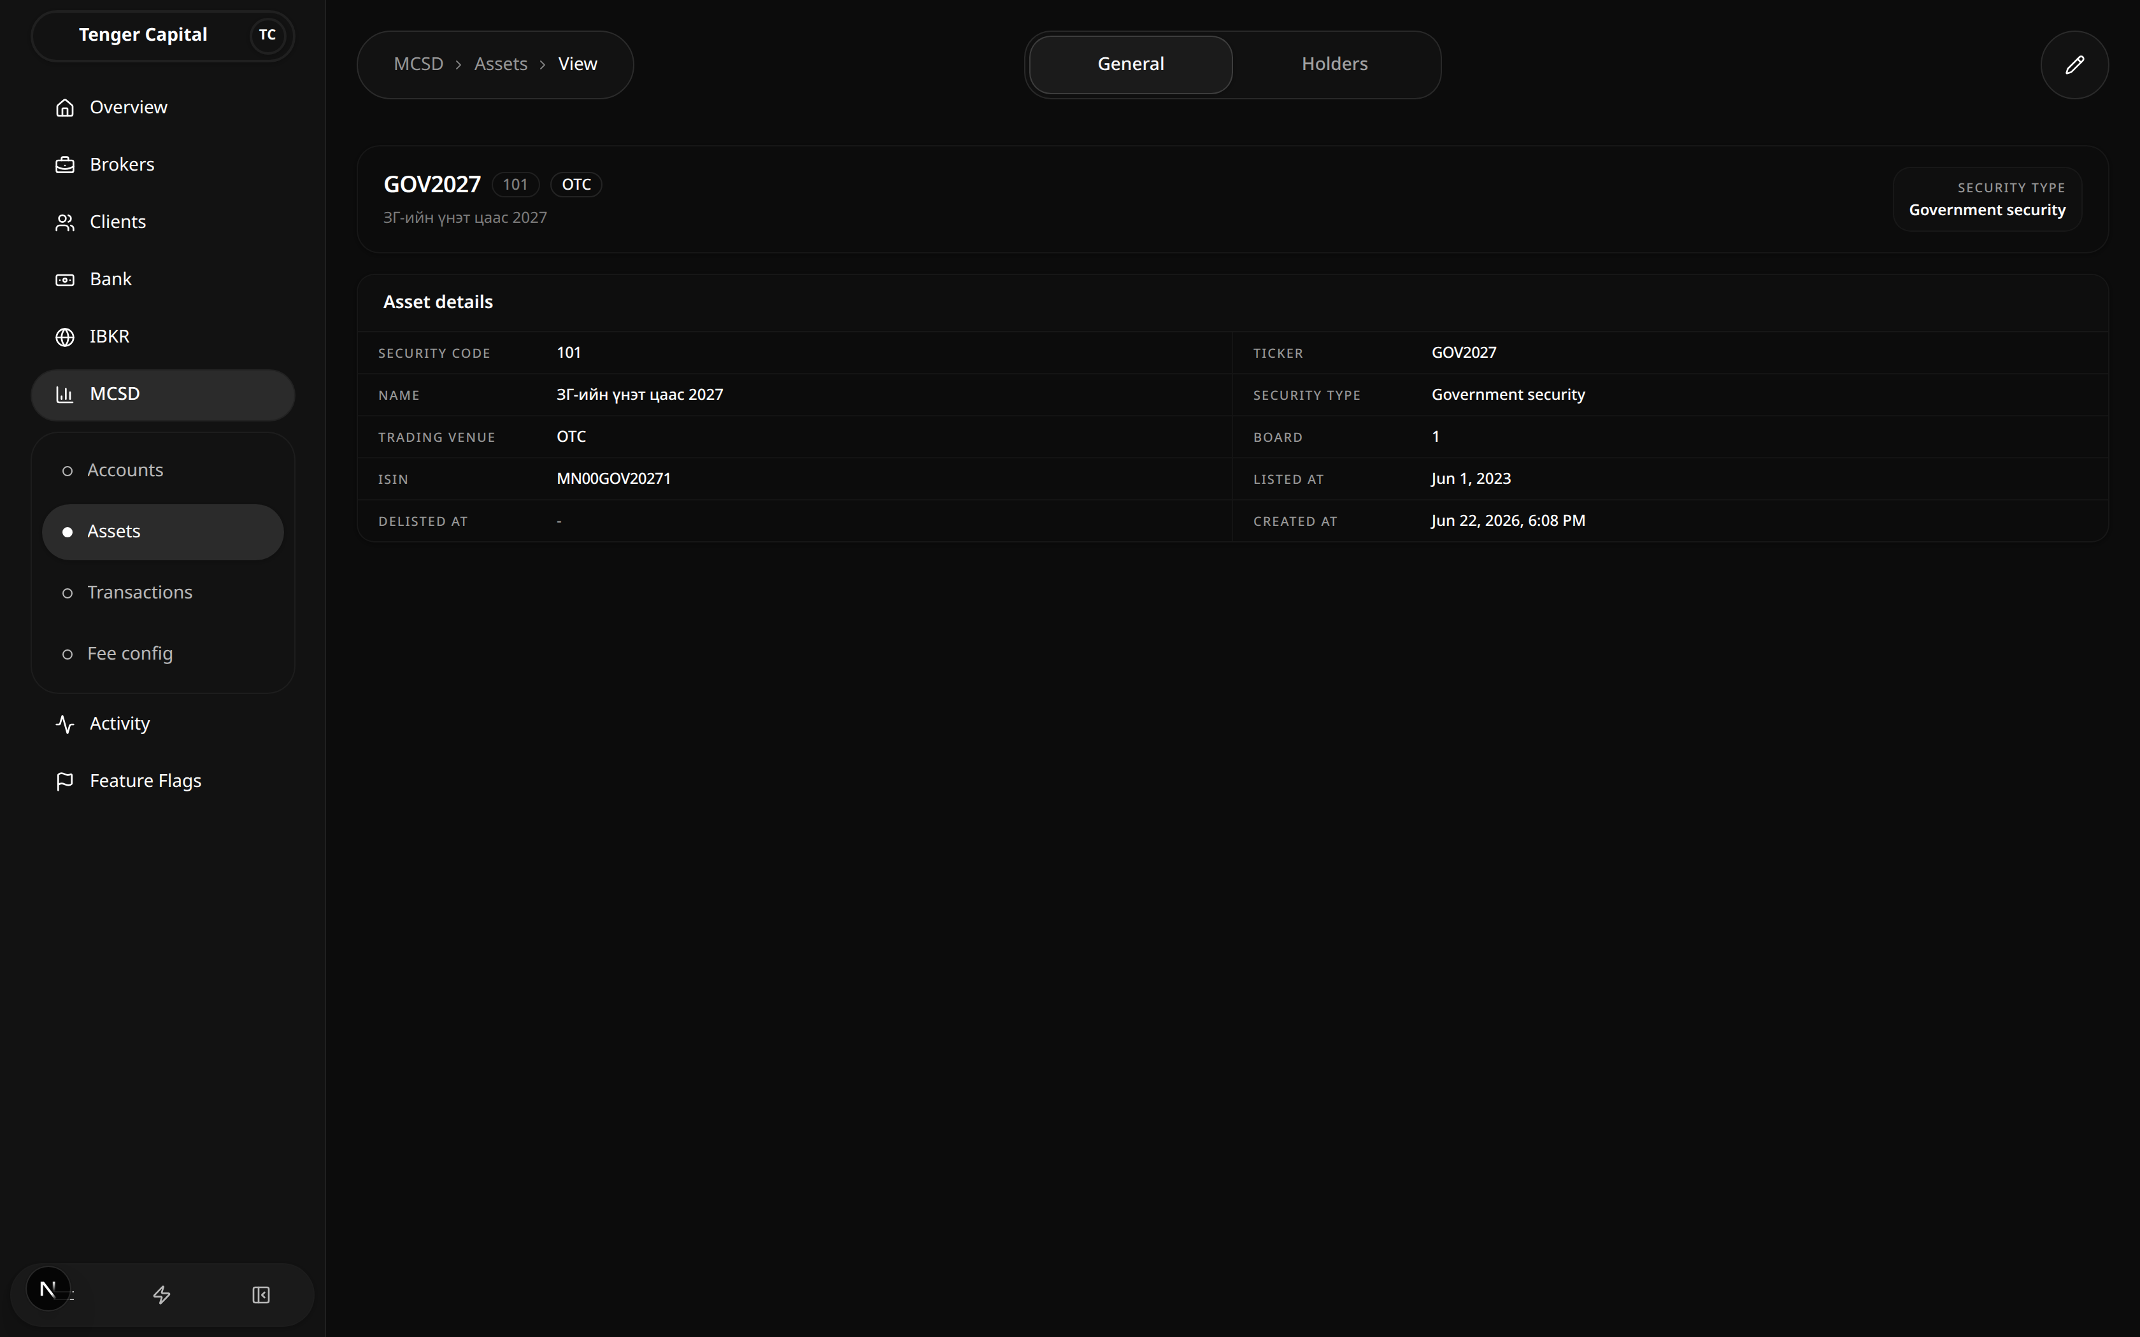Image resolution: width=2140 pixels, height=1337 pixels.
Task: Click the TC avatar badge
Action: point(267,36)
